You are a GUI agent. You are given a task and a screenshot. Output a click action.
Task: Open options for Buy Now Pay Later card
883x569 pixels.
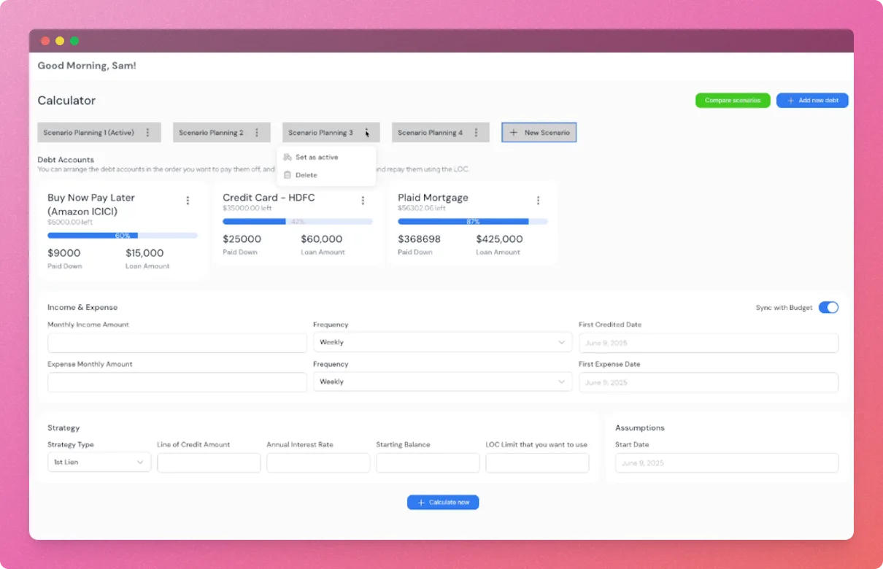coord(188,201)
